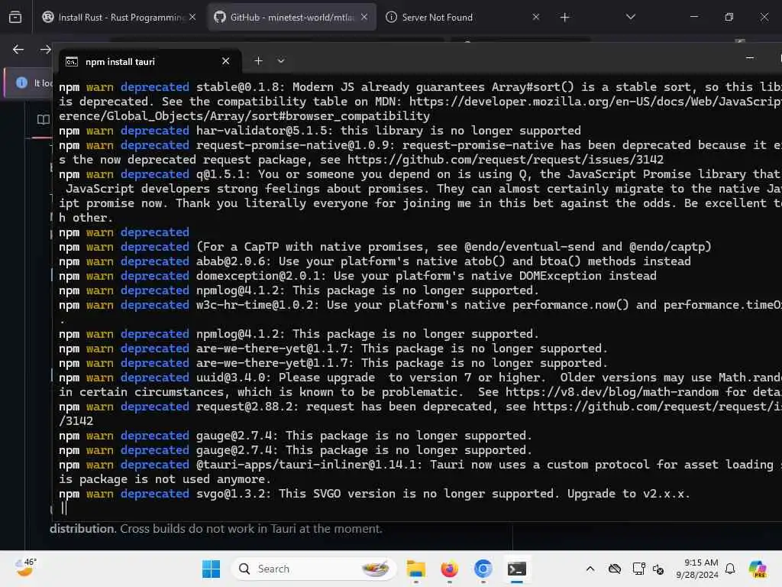This screenshot has height=587, width=782.
Task: Click the display network tray icon
Action: click(x=638, y=569)
